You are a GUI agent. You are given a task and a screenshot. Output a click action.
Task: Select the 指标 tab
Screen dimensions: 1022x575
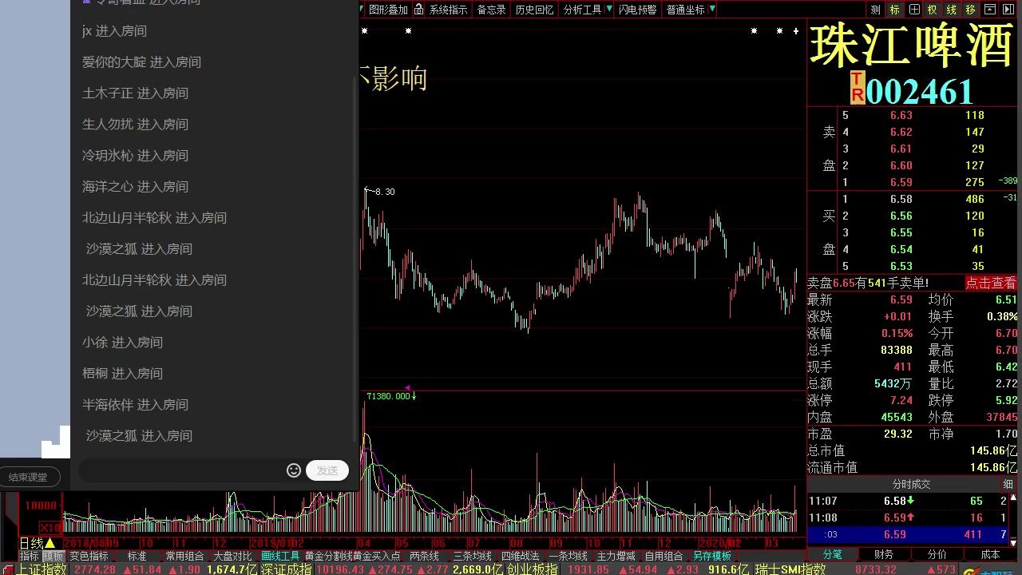29,556
